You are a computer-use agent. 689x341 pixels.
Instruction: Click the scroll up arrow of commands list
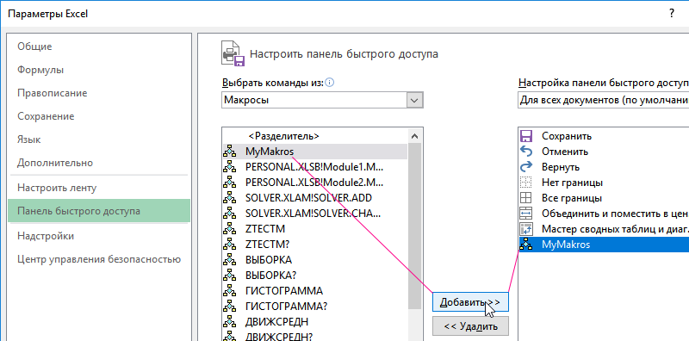[414, 136]
